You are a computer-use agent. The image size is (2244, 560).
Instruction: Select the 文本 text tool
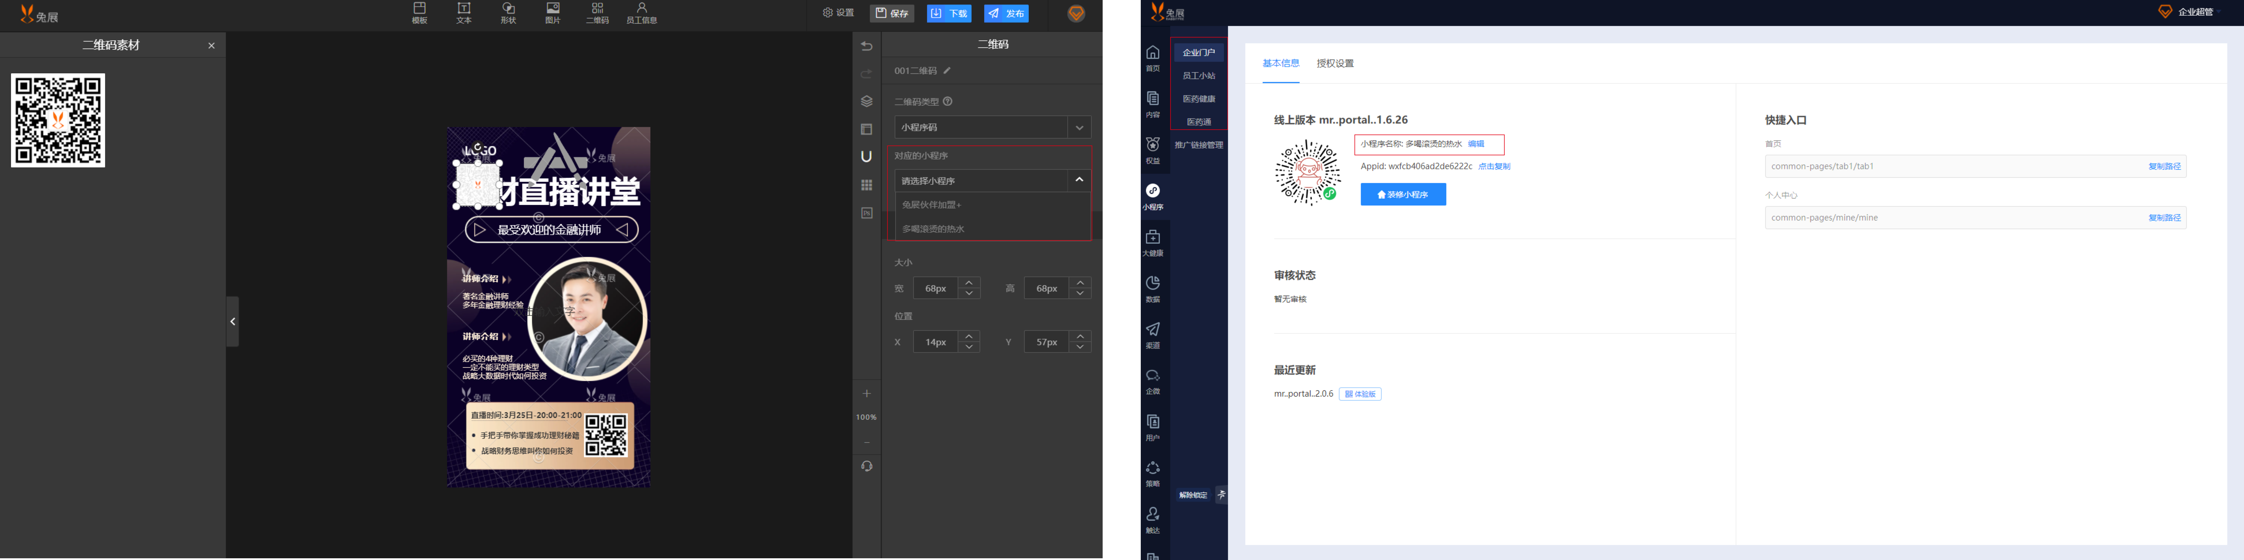(464, 13)
